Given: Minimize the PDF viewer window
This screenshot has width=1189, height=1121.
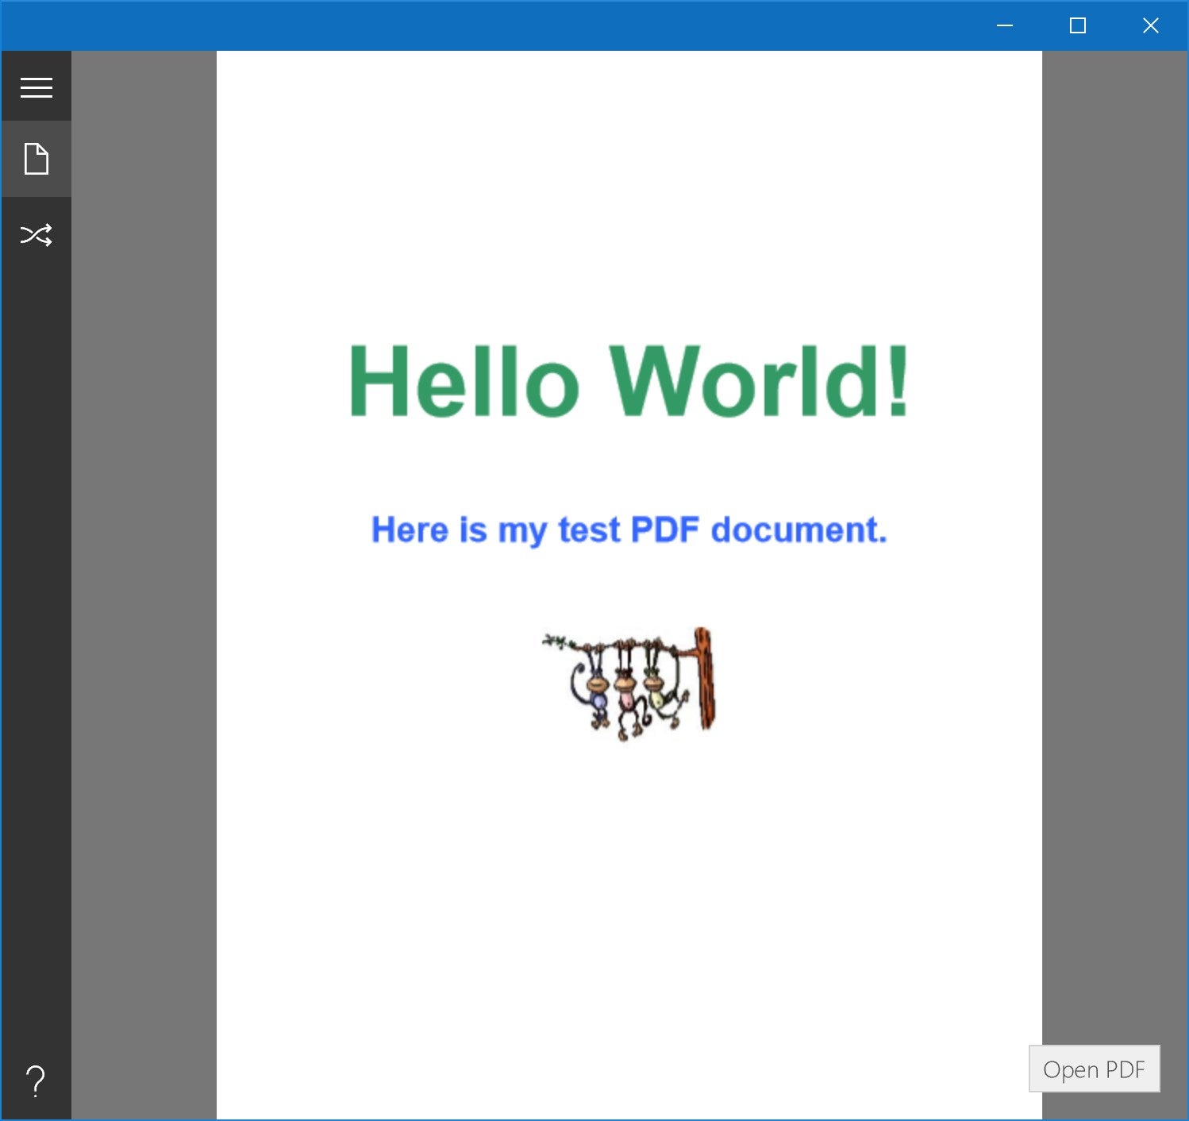Looking at the screenshot, I should [1005, 25].
